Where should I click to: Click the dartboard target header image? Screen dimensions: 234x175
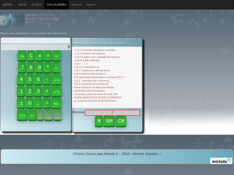point(12,20)
